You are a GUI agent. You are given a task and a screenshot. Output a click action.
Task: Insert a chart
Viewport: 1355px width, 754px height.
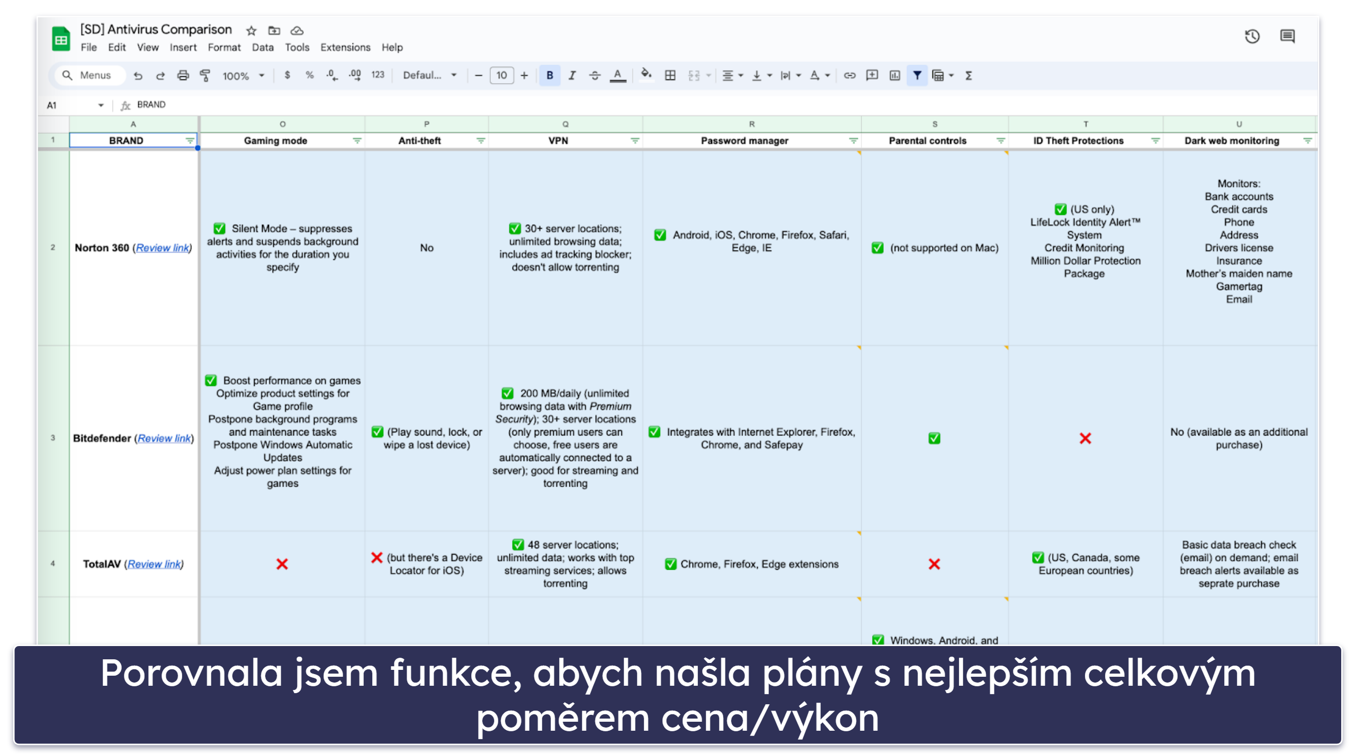[x=894, y=76]
